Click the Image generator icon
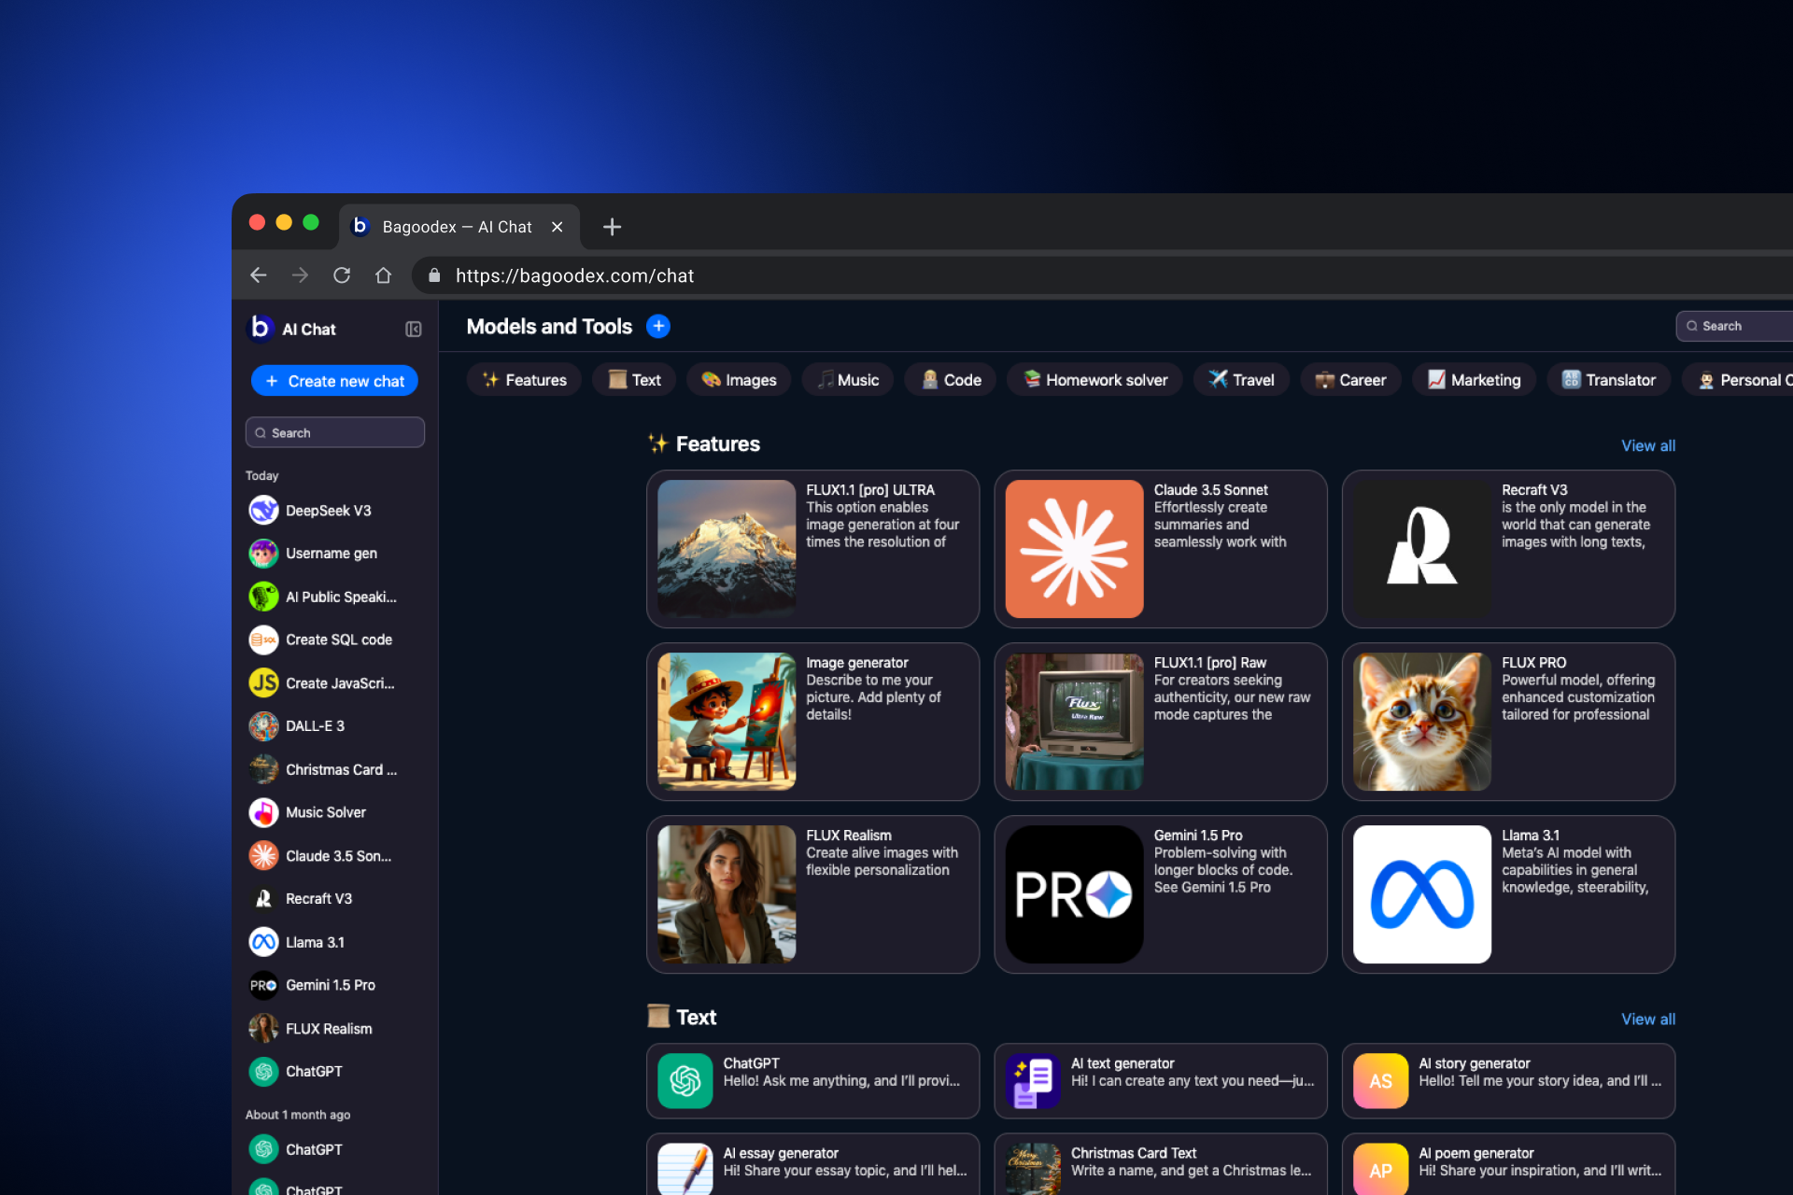 coord(726,720)
